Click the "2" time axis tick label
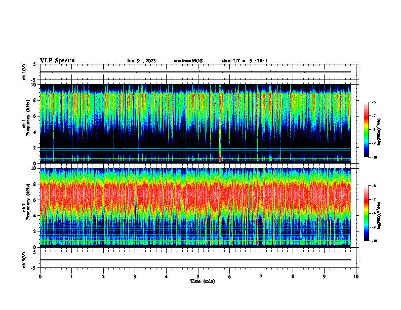This screenshot has height=310, width=401. pos(103,277)
